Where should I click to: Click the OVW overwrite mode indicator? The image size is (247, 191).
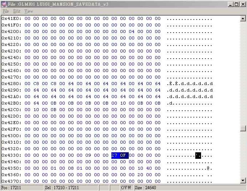(x=126, y=188)
